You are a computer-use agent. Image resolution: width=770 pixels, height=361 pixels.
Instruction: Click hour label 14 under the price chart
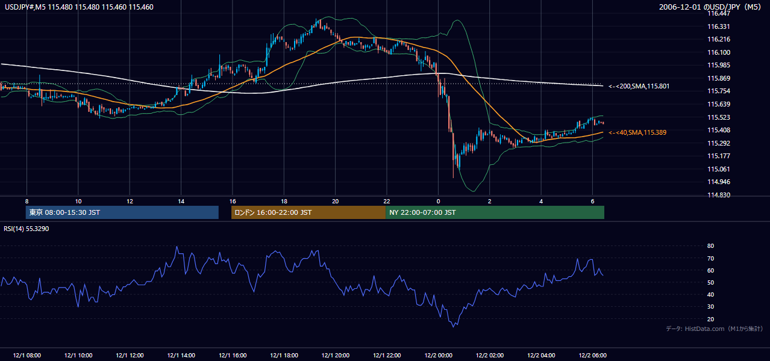[181, 201]
